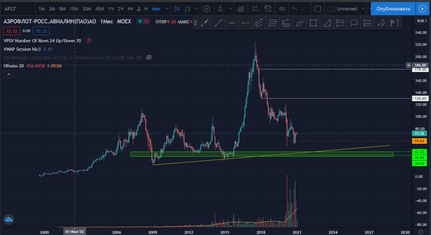Add an order using the plus at 186.00
Screen dimensions: 431x235
coord(408,65)
